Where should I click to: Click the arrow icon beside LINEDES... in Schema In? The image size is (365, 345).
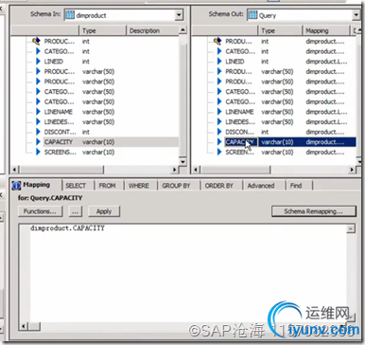click(38, 121)
